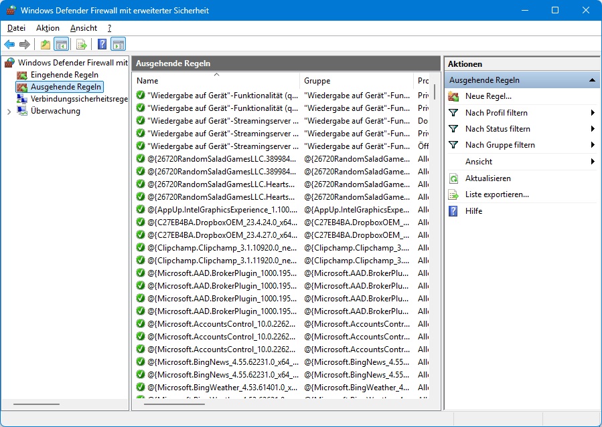Click green check icon of Microsoft.BingWeather rule
602x427 pixels.
(141, 387)
